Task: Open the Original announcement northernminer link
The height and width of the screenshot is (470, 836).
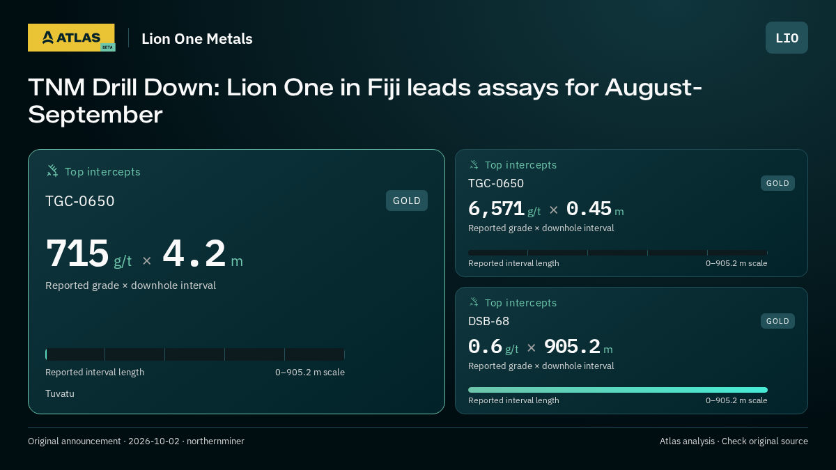Action: pos(136,441)
